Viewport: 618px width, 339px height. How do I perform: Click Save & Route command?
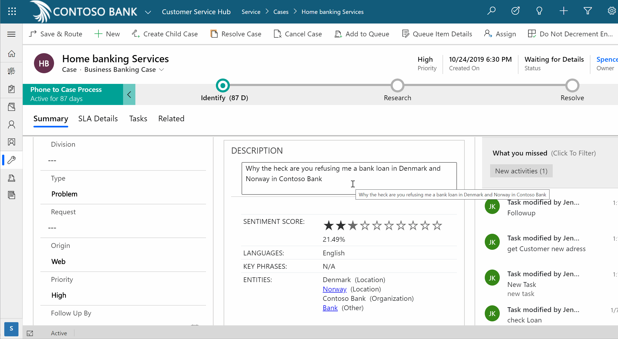pos(55,34)
